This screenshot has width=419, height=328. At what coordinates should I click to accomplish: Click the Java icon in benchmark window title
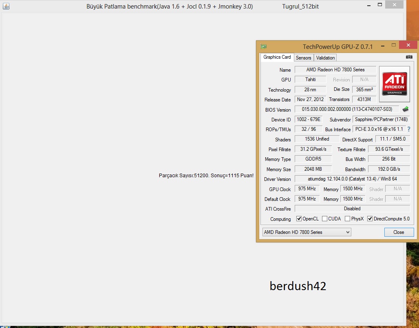[6, 6]
